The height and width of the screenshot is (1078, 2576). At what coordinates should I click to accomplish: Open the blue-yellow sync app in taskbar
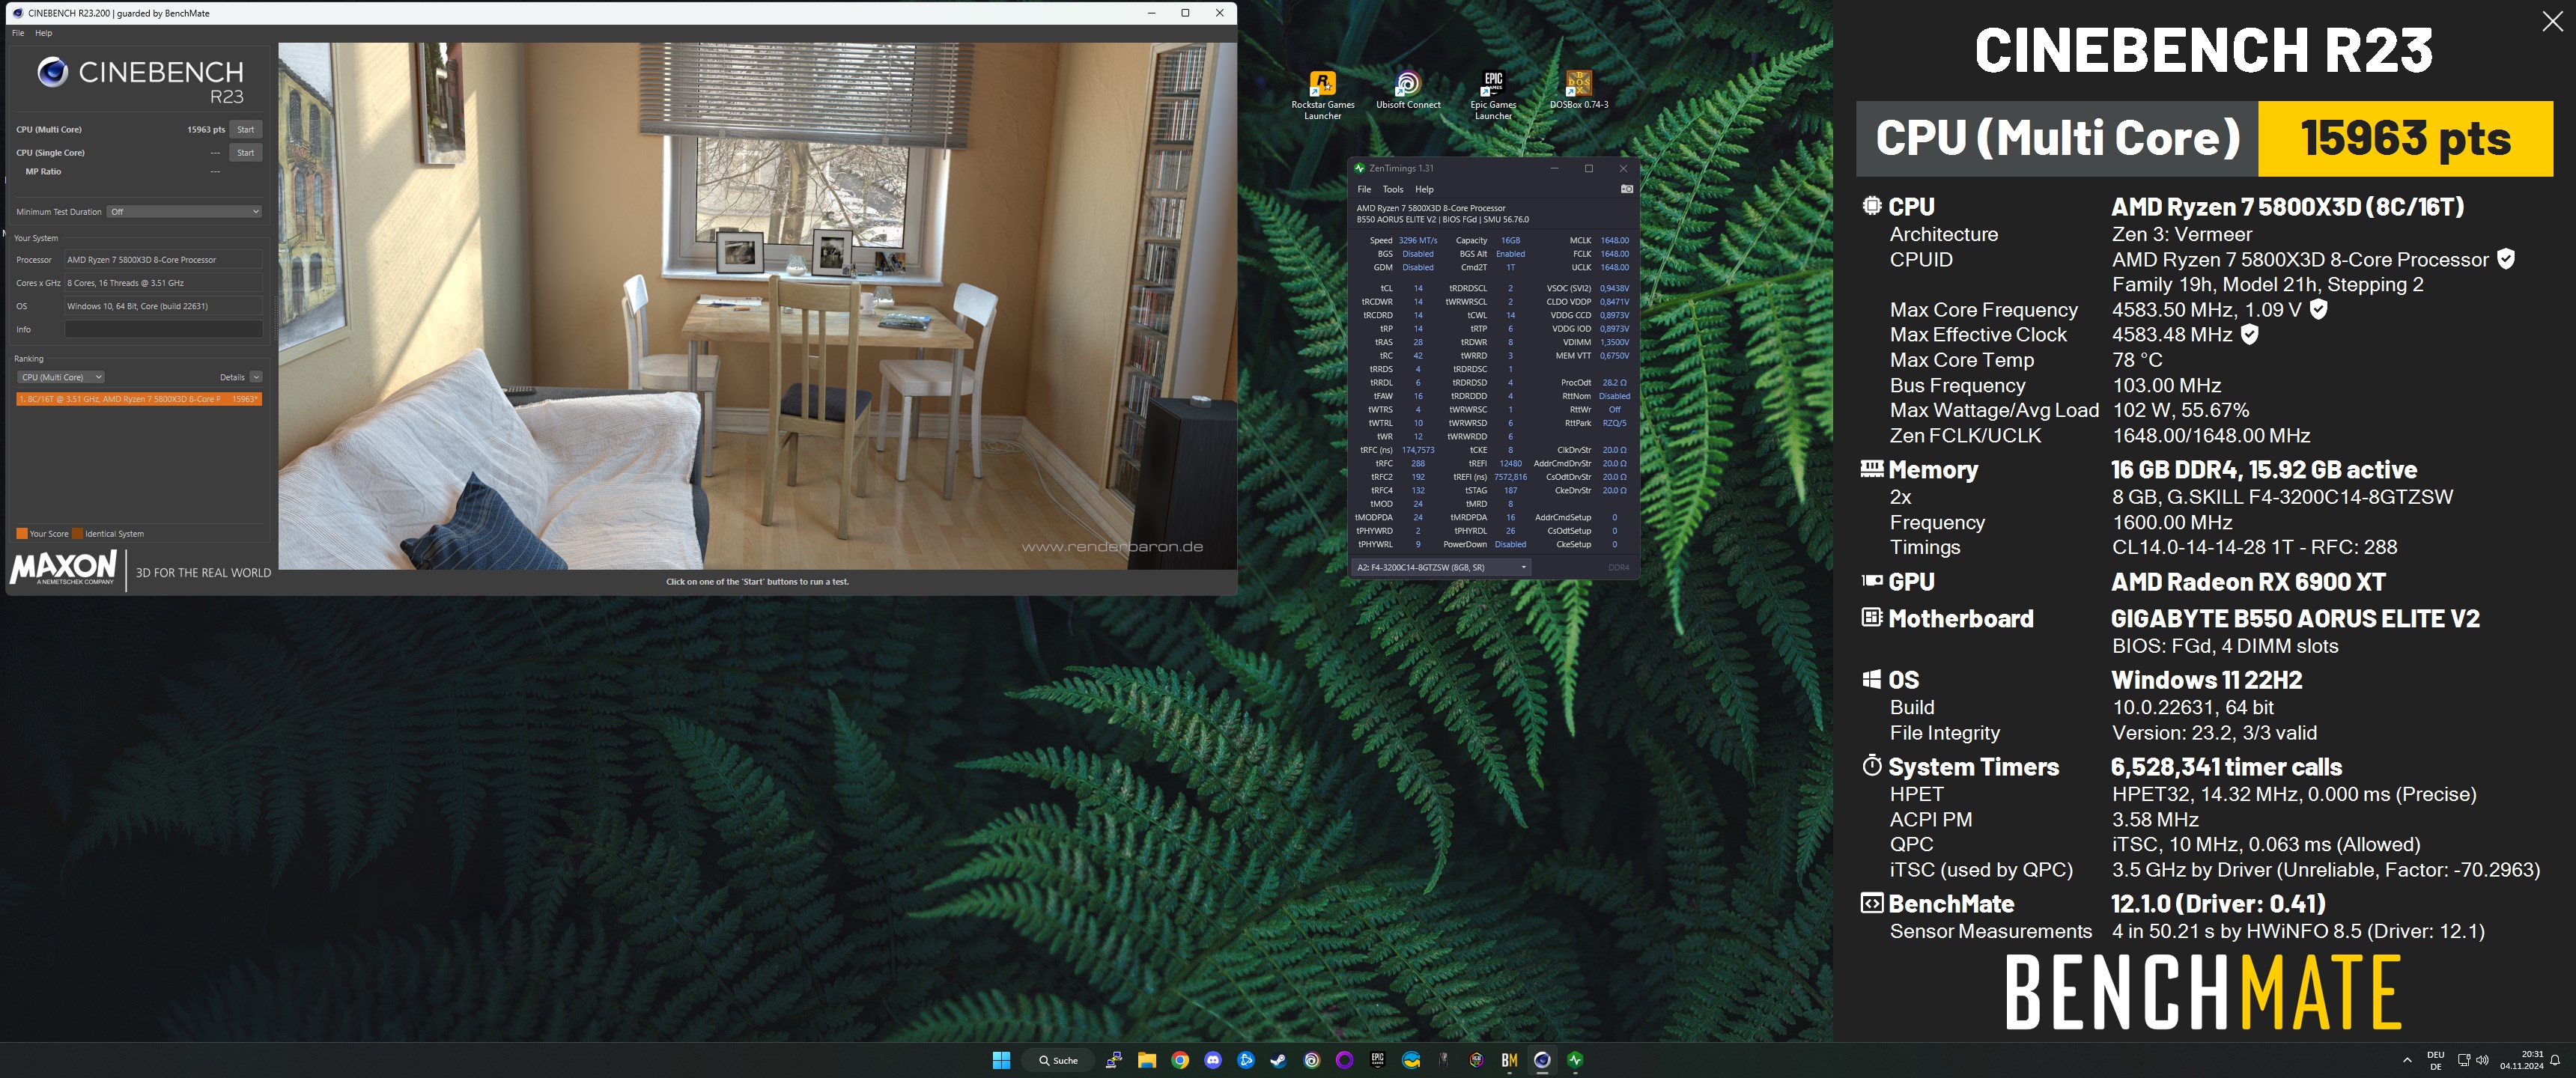[1411, 1060]
